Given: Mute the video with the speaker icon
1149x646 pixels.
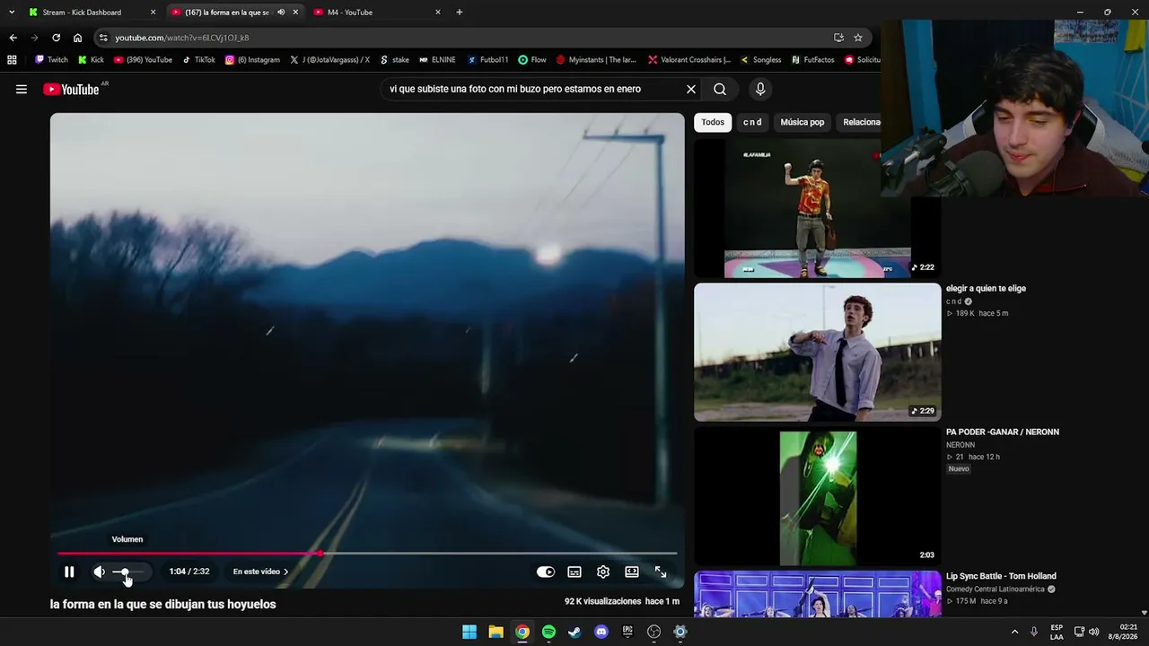Looking at the screenshot, I should (100, 572).
